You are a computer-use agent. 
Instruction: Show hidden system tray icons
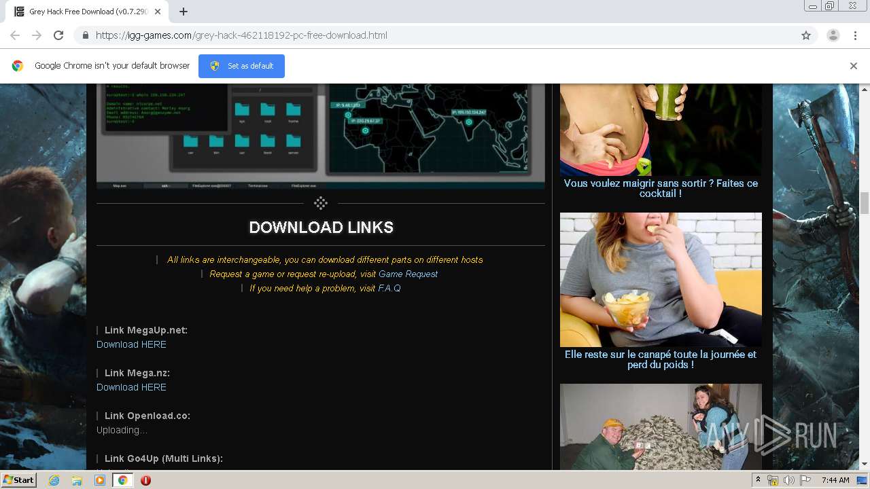click(x=758, y=480)
